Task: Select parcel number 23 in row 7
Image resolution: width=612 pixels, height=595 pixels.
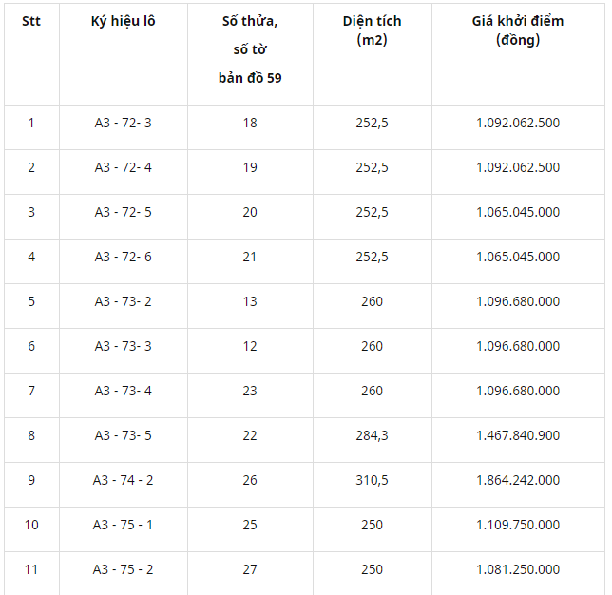Action: click(x=250, y=391)
